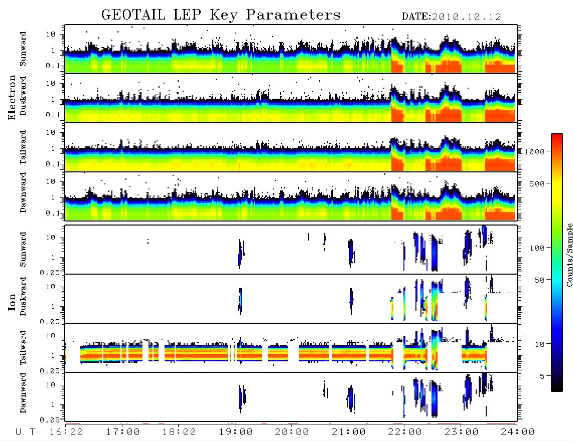Viewport: 573px width, 441px height.
Task: Click the U T axis label
Action: 25,432
